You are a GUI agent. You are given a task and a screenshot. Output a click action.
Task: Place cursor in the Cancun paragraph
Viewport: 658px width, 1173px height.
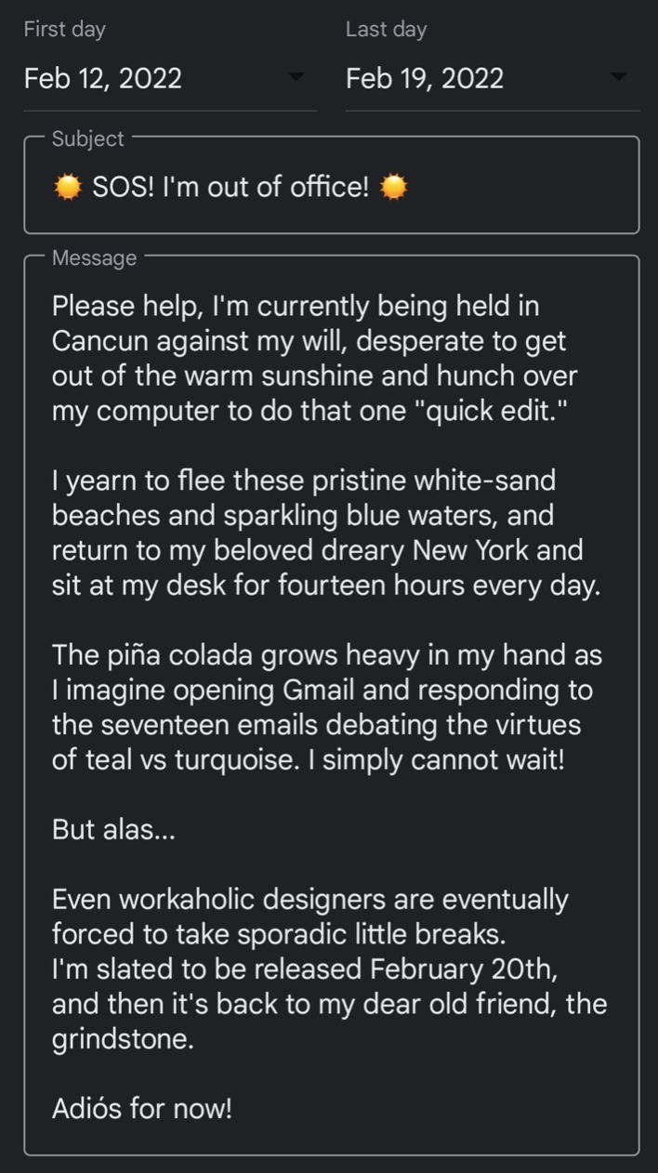(315, 358)
